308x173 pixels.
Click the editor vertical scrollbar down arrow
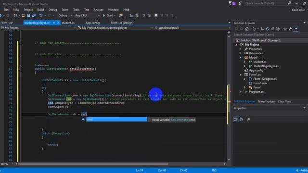(229, 160)
